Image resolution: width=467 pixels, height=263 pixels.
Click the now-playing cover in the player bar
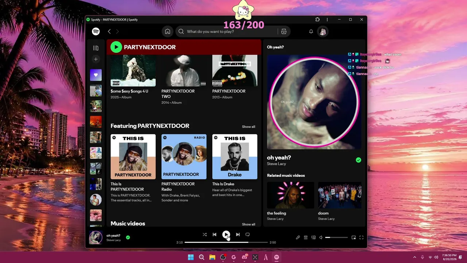tap(96, 237)
